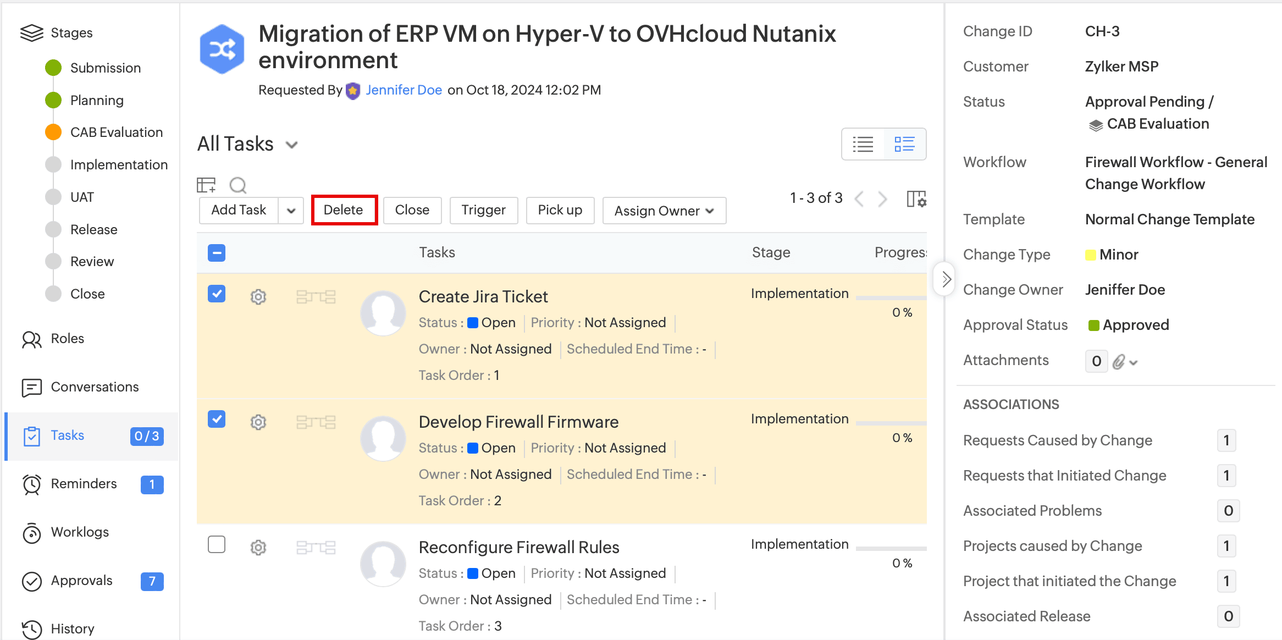1282x640 pixels.
Task: Go to Conversations in sidebar
Action: pos(95,387)
